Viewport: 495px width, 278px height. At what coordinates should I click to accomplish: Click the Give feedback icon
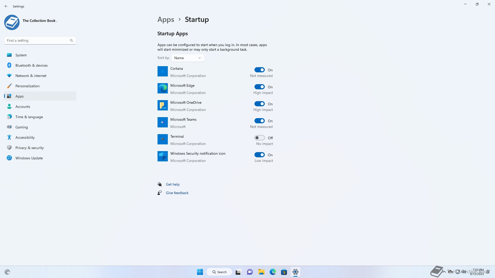pos(160,193)
